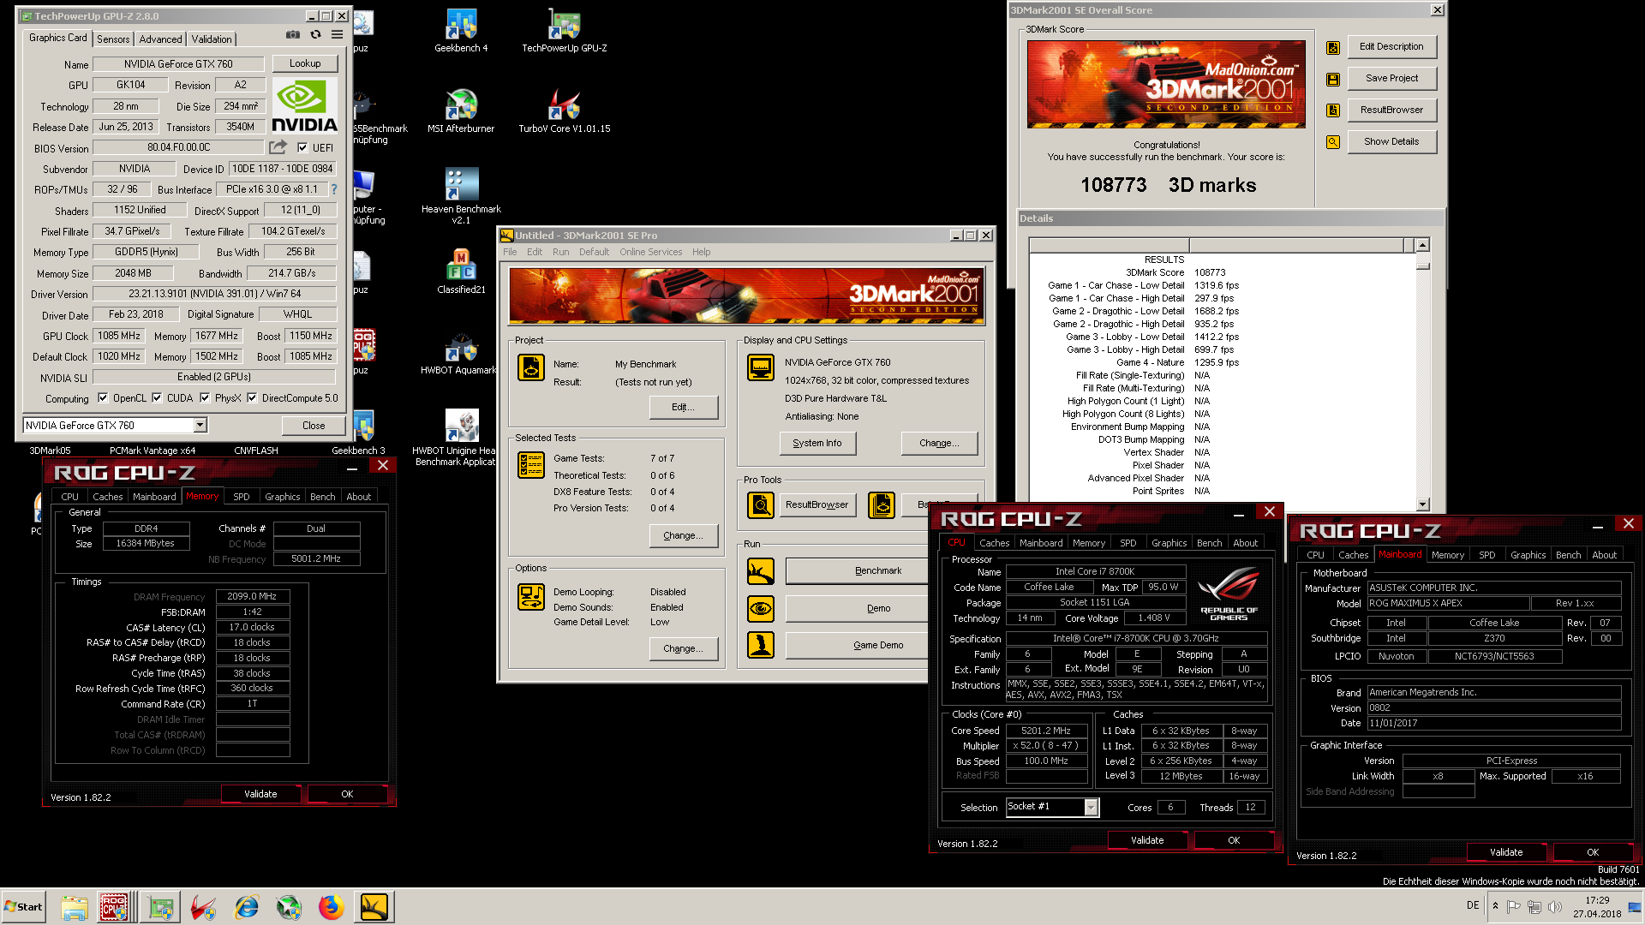
Task: Toggle the CUDA checkbox
Action: [x=157, y=397]
